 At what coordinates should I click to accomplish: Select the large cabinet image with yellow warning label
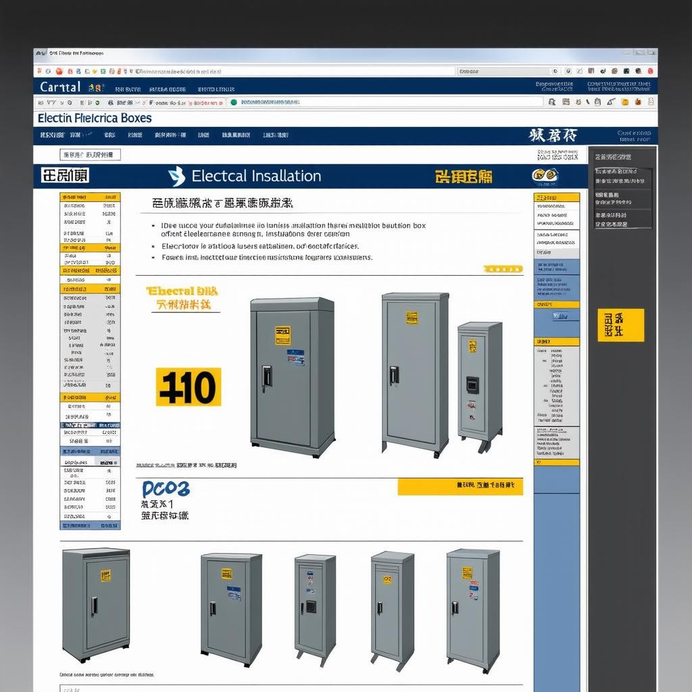click(292, 376)
